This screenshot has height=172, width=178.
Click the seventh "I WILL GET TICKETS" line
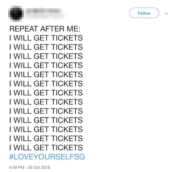[46, 93]
